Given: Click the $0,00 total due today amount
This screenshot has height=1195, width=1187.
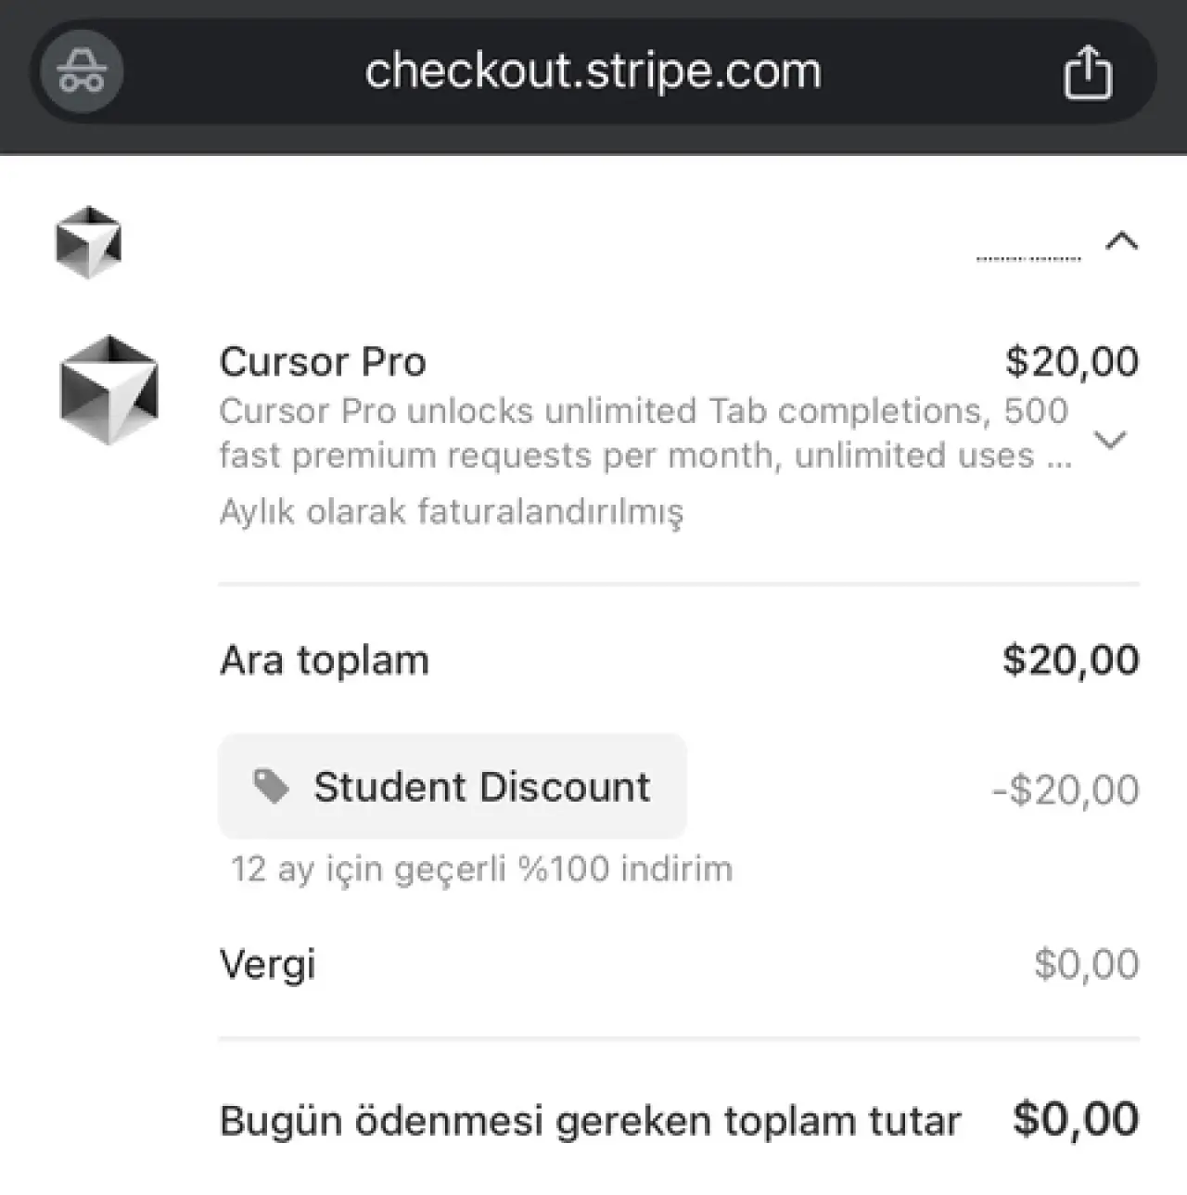Looking at the screenshot, I should (x=1076, y=1119).
